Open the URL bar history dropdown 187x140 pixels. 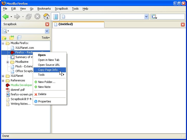146,17
